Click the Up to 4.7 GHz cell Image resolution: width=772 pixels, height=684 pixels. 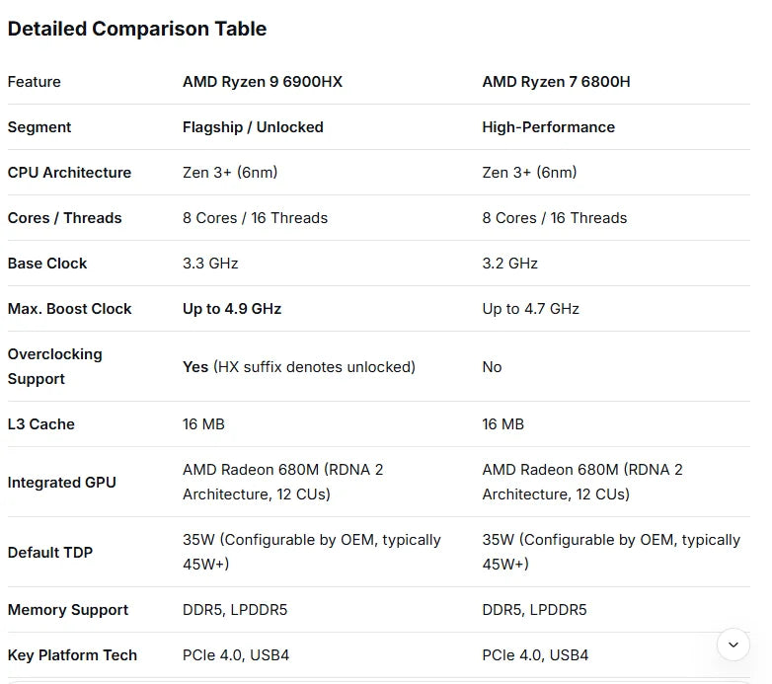pos(530,309)
